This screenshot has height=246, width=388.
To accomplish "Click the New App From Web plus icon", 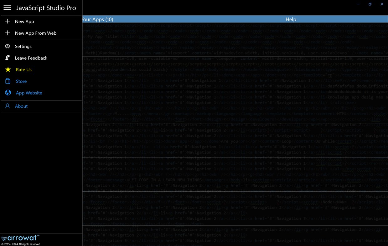I will 8,33.
